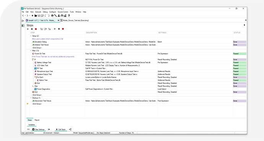Click the C icon for Power On Test
264x141 pixels.
click(33, 54)
